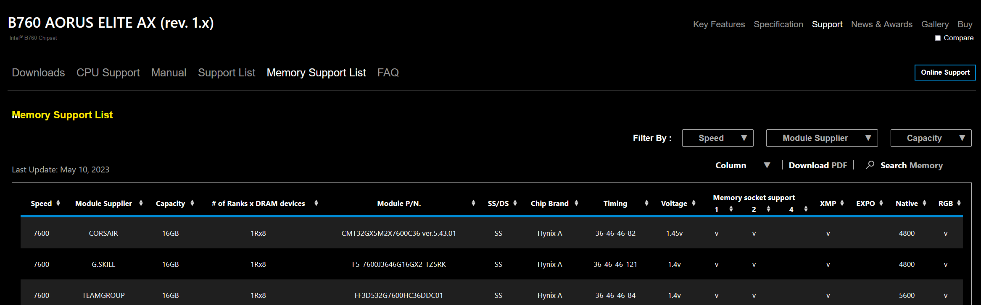Click the search magnifier icon
This screenshot has width=981, height=305.
870,165
